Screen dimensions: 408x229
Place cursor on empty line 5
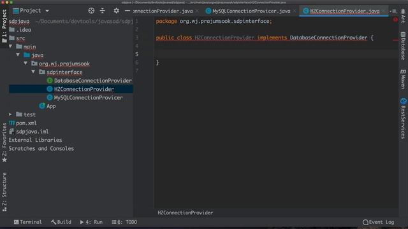tap(276, 54)
